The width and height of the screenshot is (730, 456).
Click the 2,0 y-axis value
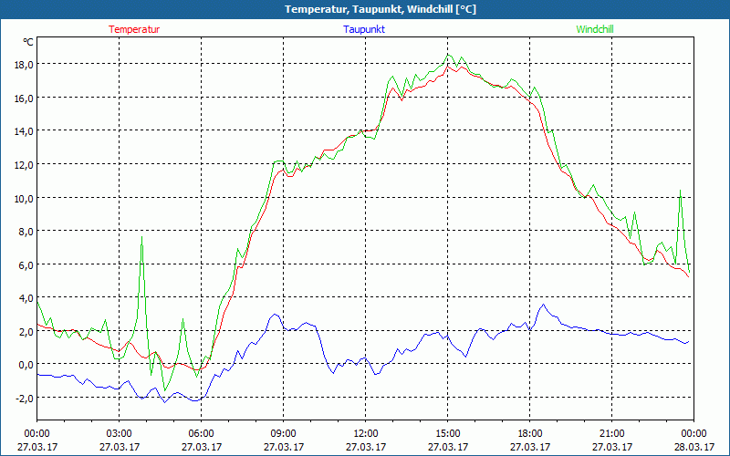pyautogui.click(x=26, y=331)
